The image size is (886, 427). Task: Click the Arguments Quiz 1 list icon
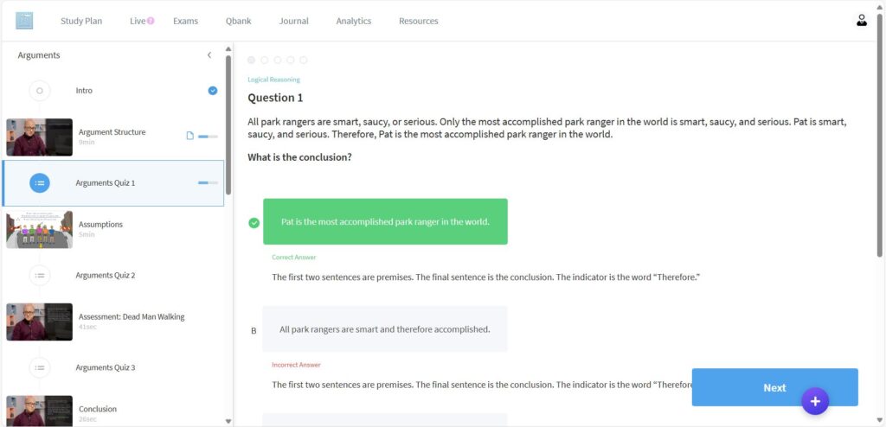40,183
